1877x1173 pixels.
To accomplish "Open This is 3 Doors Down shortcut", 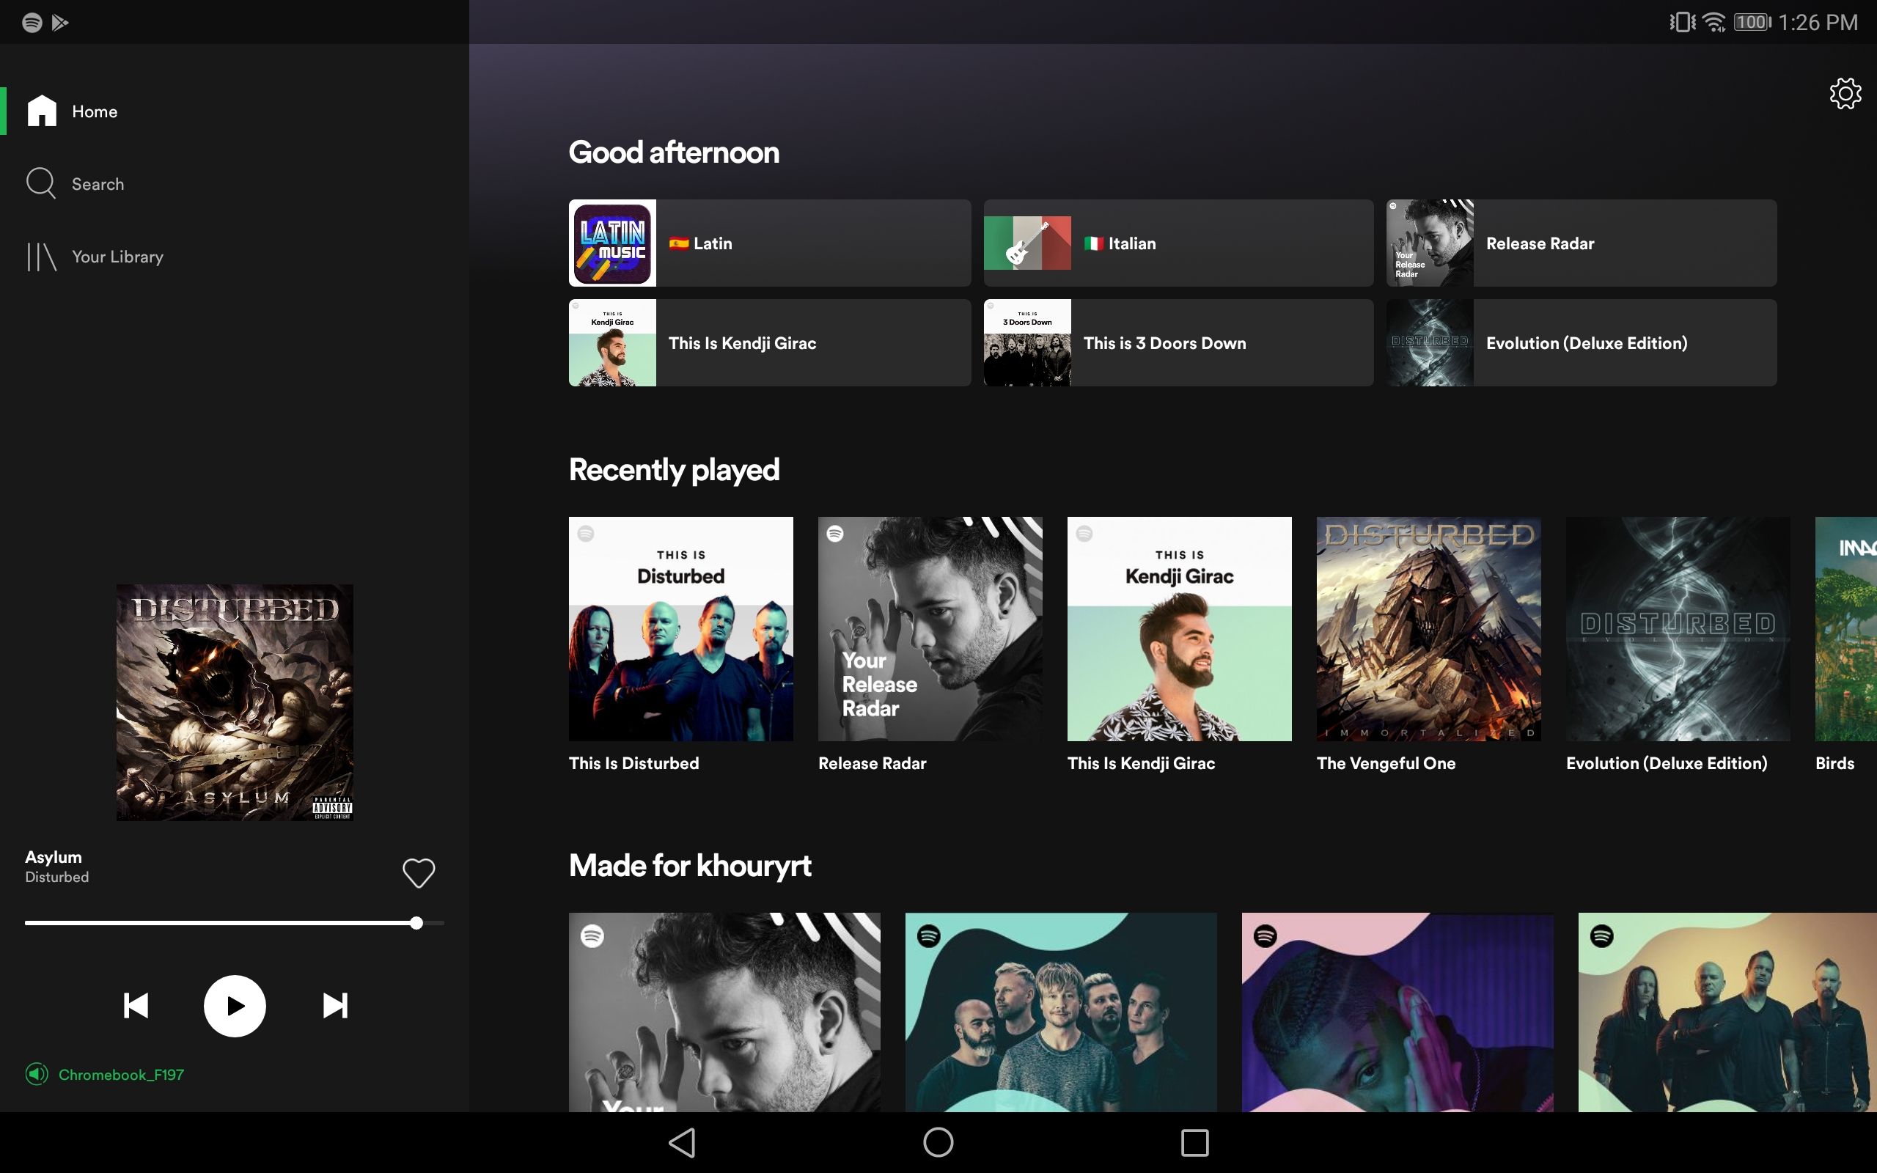I will 1177,342.
